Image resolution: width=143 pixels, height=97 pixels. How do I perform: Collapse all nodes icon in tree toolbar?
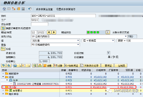coord(9,66)
